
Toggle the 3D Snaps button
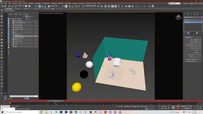click(x=70, y=6)
